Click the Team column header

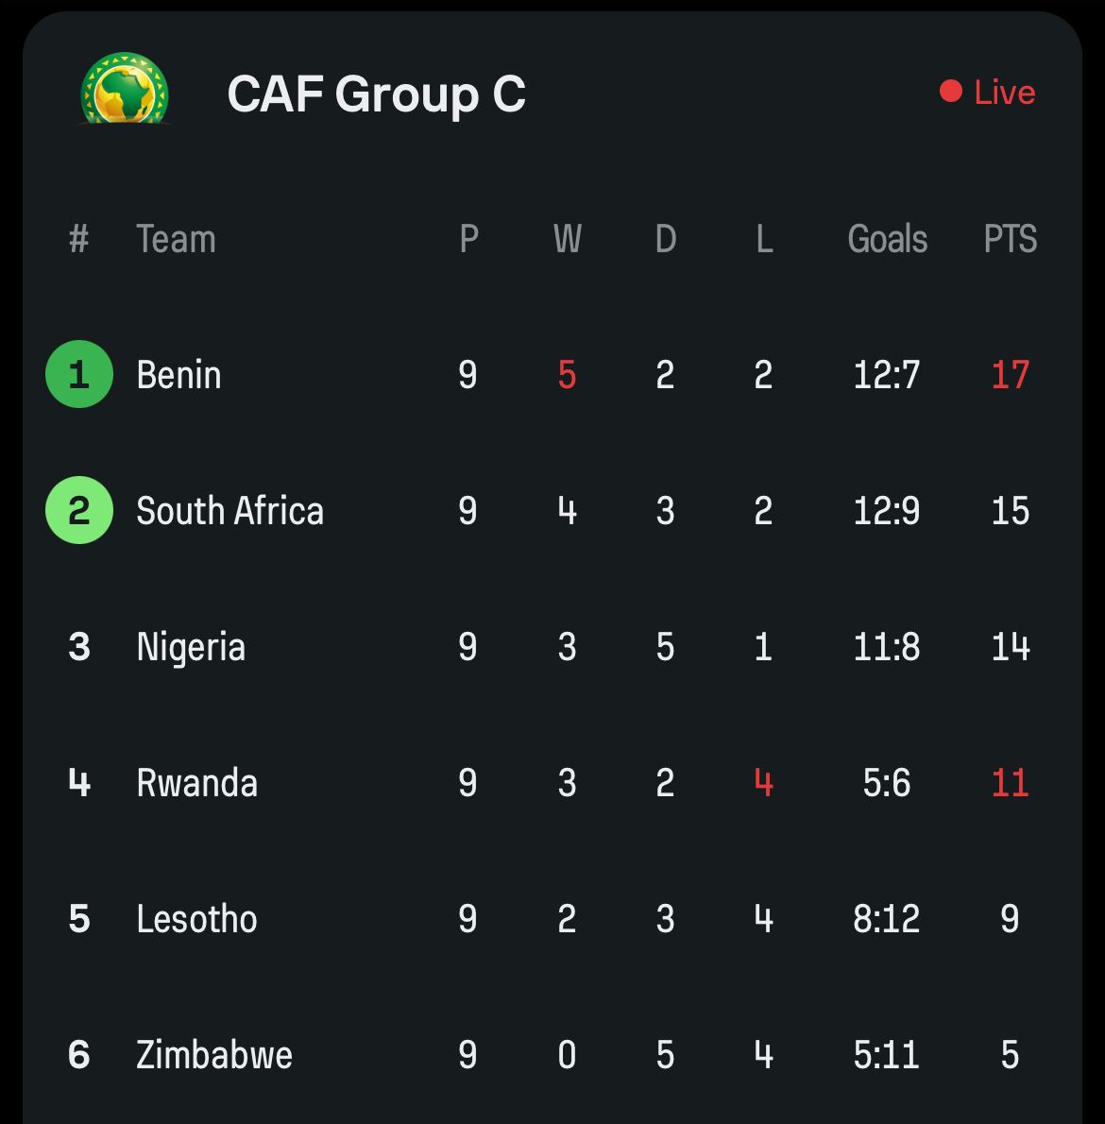(176, 239)
